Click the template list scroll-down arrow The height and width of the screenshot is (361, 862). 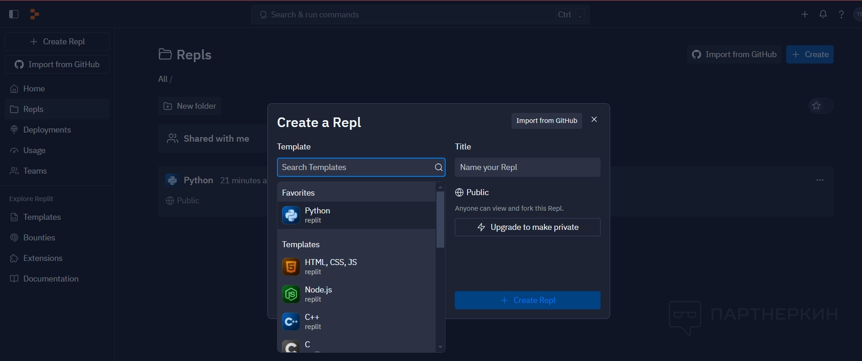click(441, 347)
